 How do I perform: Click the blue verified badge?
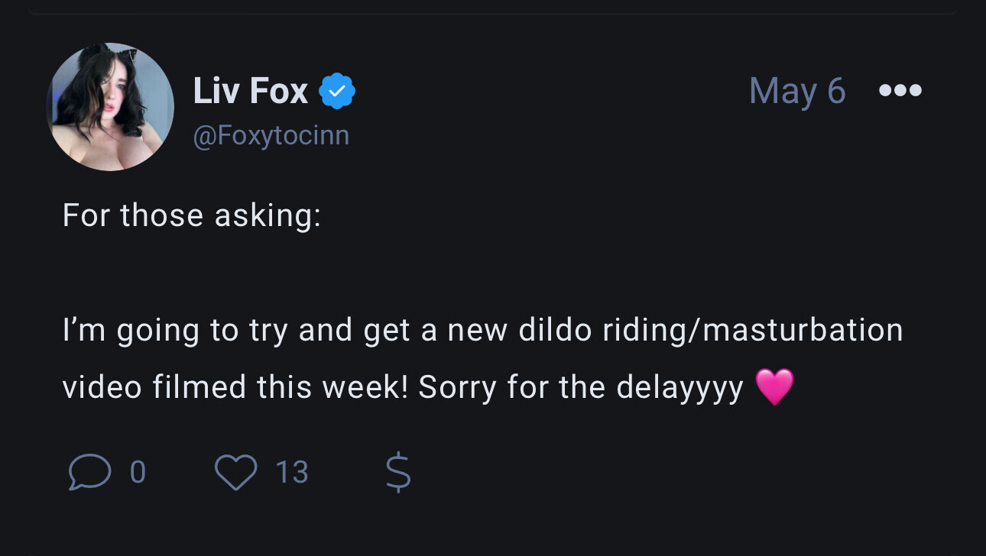point(336,92)
